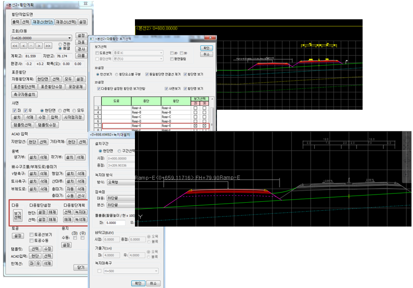Confirm 다중횡단 보기선택 with 확인

coord(206,48)
